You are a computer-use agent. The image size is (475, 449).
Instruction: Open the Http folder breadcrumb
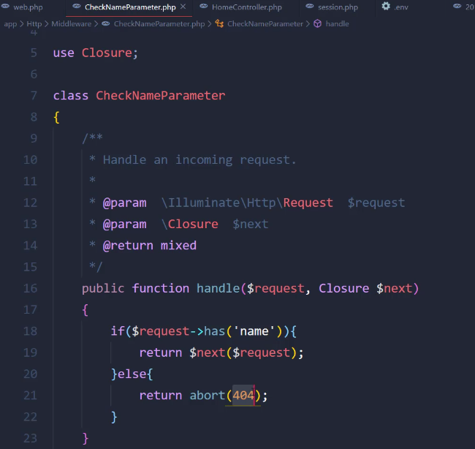click(x=34, y=24)
